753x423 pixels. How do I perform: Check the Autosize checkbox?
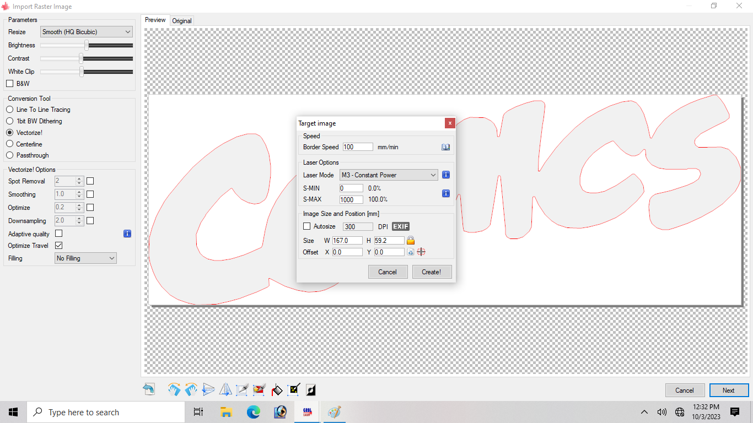[307, 226]
